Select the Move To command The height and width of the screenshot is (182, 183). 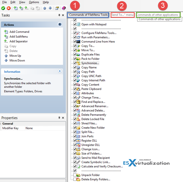(x=88, y=50)
